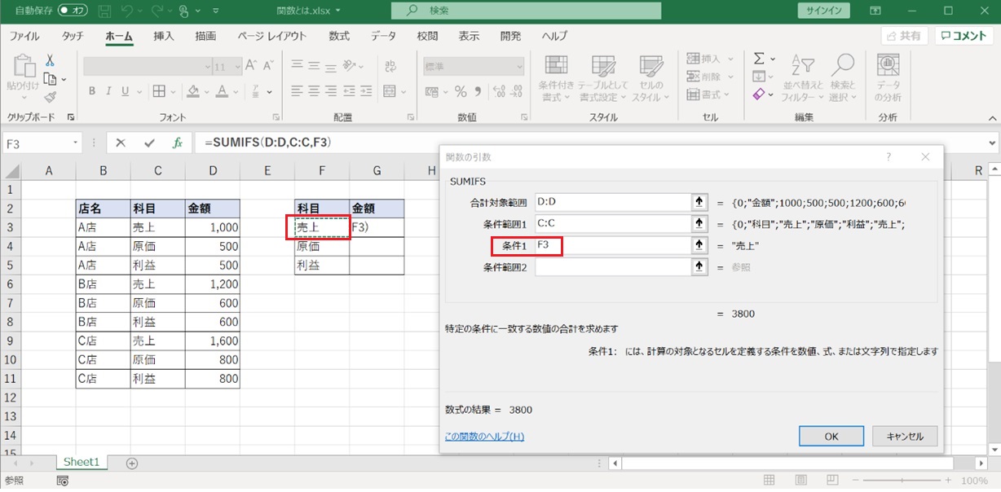Click the AutoSum sigma icon
1001x492 pixels.
coord(759,59)
